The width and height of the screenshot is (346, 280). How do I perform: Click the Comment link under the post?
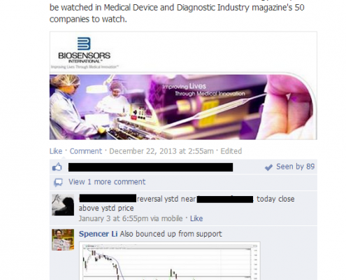click(x=86, y=151)
